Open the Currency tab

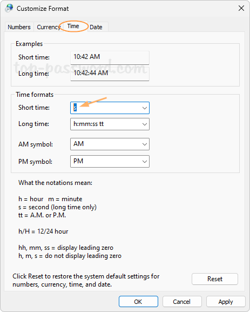48,27
